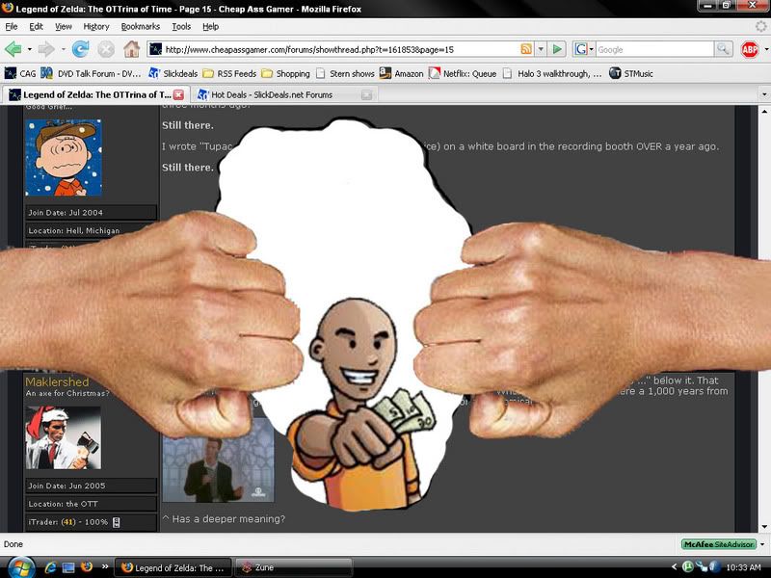Launch Firefox from quick launch
This screenshot has height=578, width=771.
tap(87, 567)
